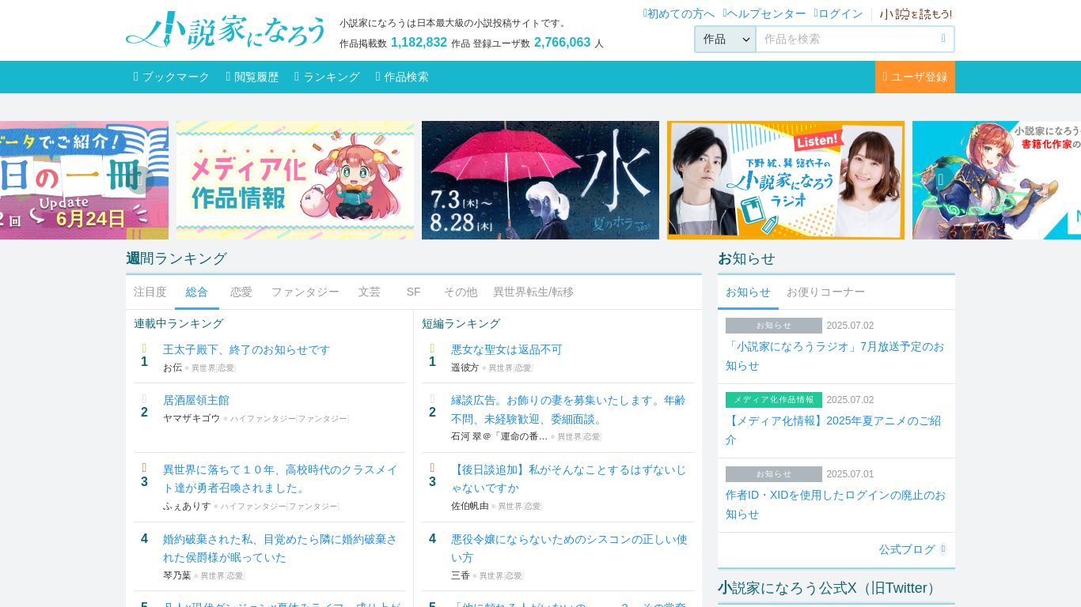Click next carousel arrow on right banner

click(x=940, y=180)
